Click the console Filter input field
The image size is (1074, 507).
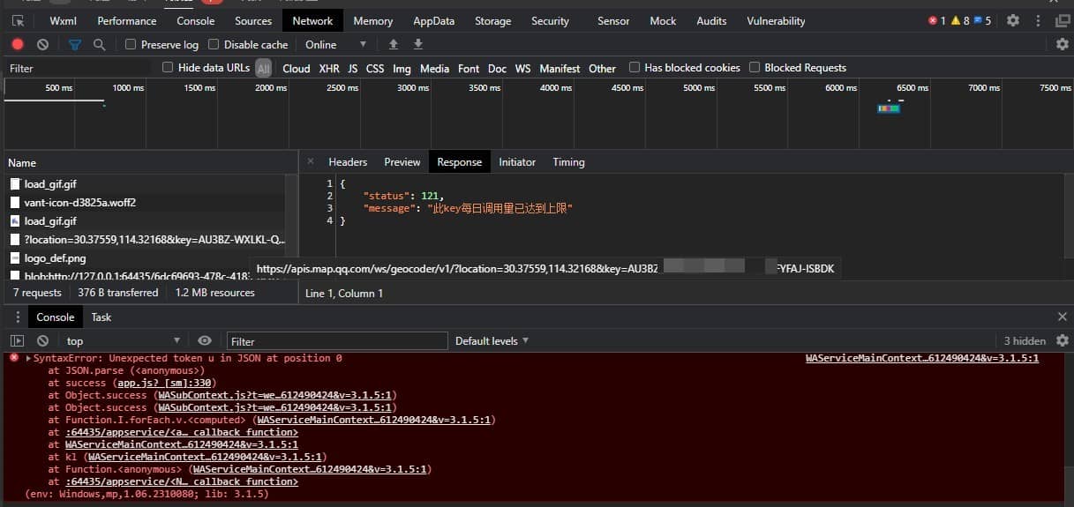point(337,341)
